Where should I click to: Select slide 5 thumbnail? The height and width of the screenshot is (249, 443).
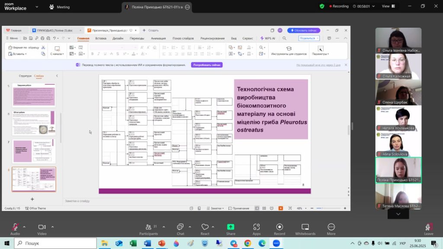pyautogui.click(x=34, y=95)
